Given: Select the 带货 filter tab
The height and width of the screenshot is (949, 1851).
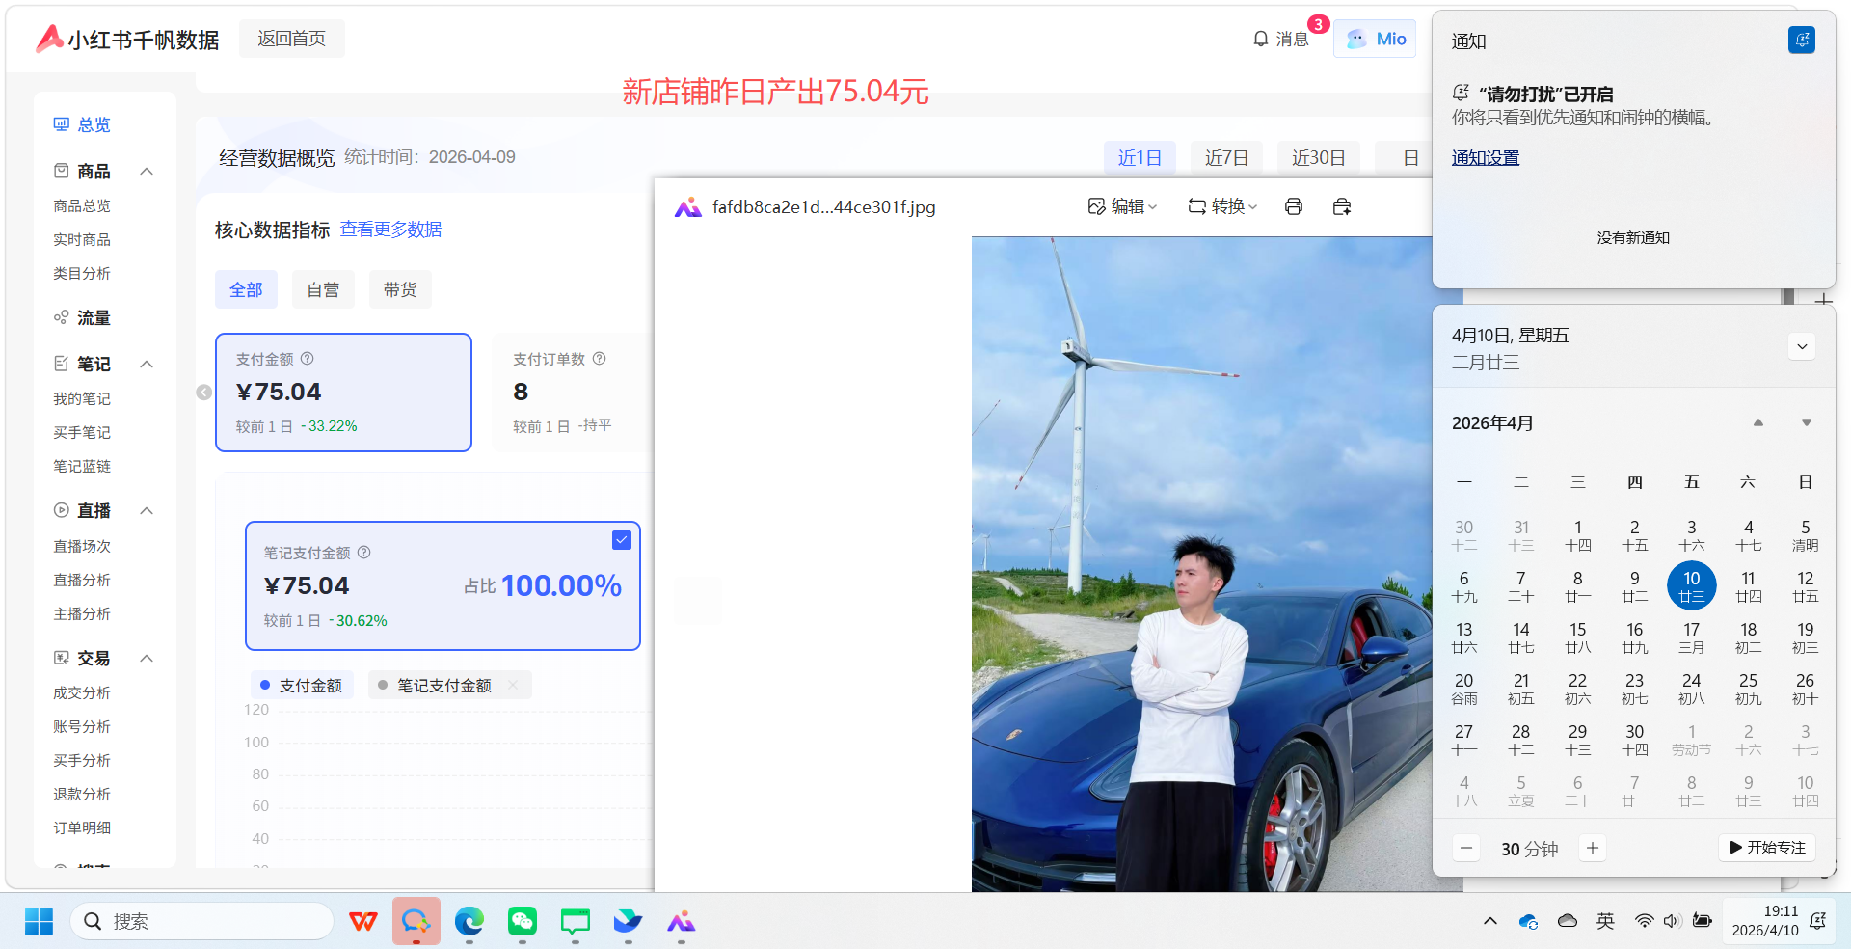Looking at the screenshot, I should coord(400,289).
